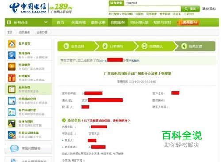This screenshot has height=162, width=221.
Task: Open the 积分服务 gift icon
Action: pos(12,78)
